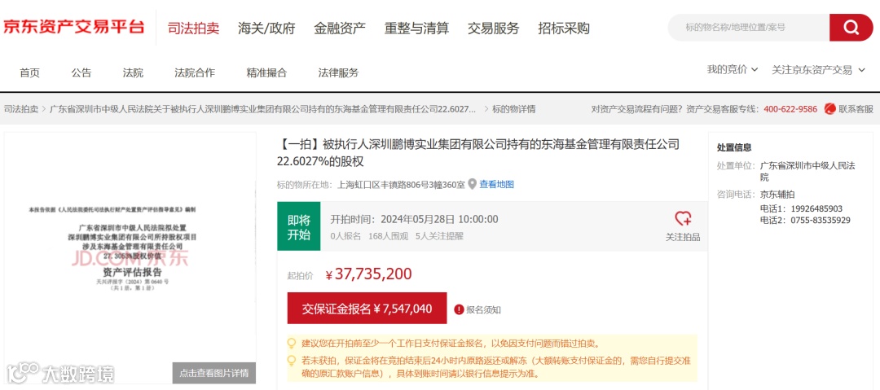The width and height of the screenshot is (880, 390).
Task: Click the 即将开始 status badge
Action: [x=298, y=226]
